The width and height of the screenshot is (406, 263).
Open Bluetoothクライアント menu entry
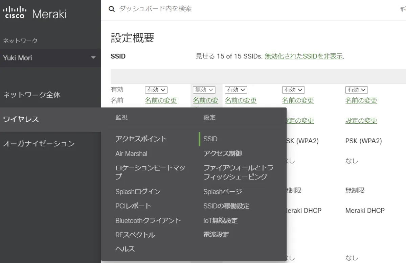click(x=148, y=220)
